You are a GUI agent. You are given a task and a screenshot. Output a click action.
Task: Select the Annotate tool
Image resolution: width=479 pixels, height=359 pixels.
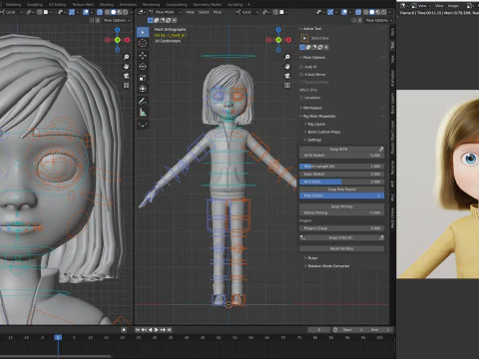coord(143,101)
